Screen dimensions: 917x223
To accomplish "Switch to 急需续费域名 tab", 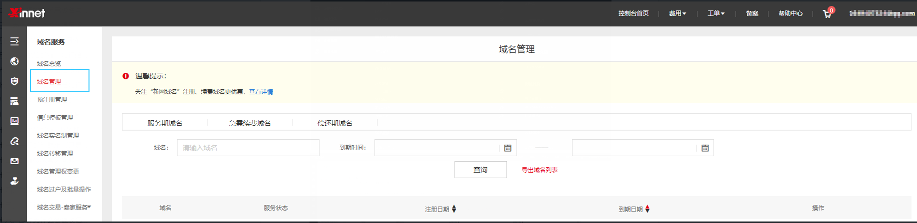I will coord(249,123).
